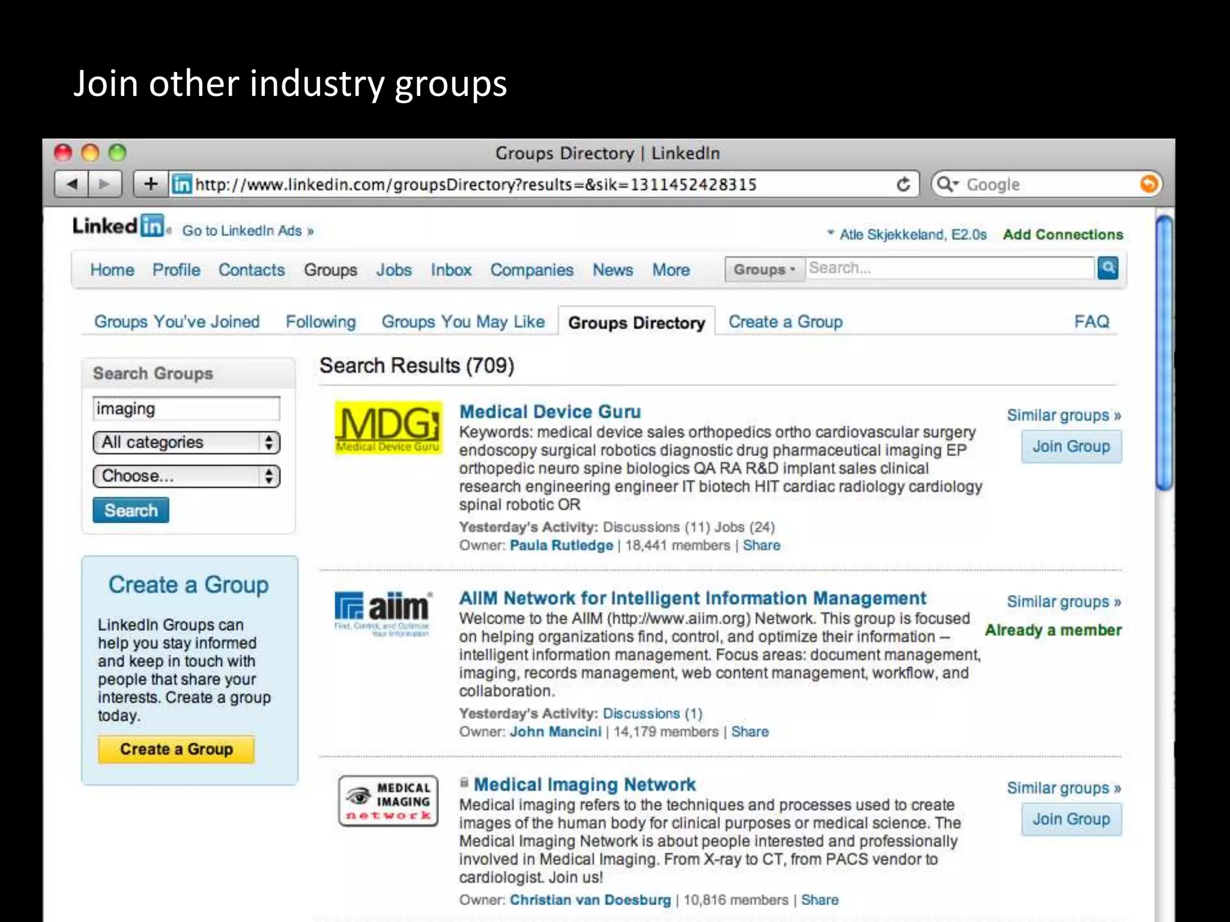The height and width of the screenshot is (922, 1230).
Task: Open owner John Mancini's profile
Action: tap(556, 732)
